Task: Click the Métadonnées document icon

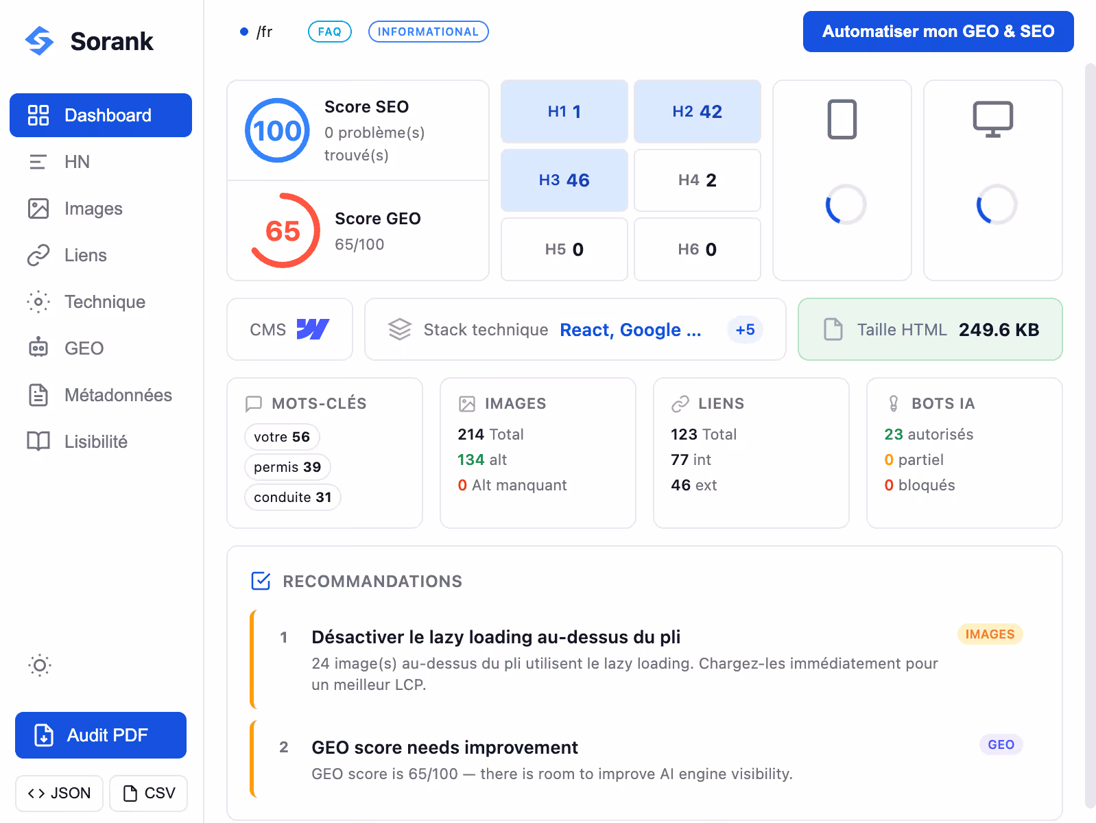Action: [x=38, y=395]
